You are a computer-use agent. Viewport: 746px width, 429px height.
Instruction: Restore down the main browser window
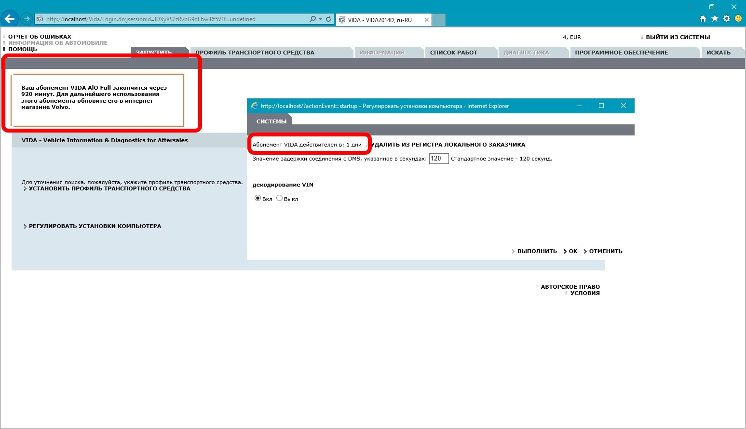tap(712, 7)
